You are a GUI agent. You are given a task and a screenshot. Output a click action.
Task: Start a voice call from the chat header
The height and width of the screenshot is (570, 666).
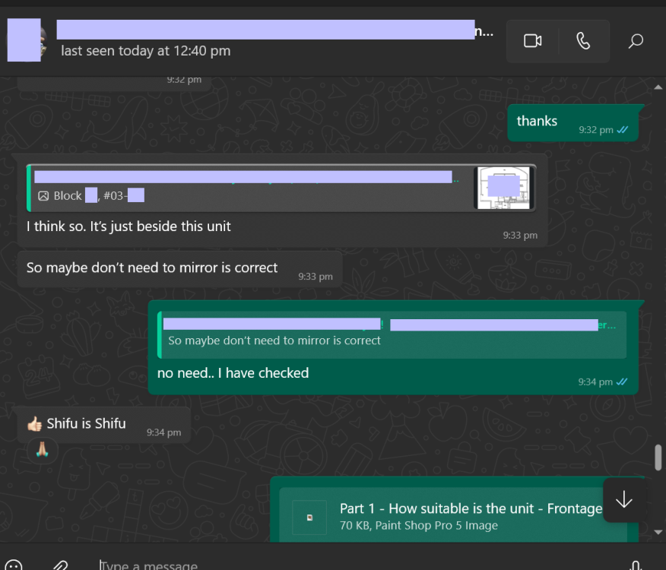point(583,41)
